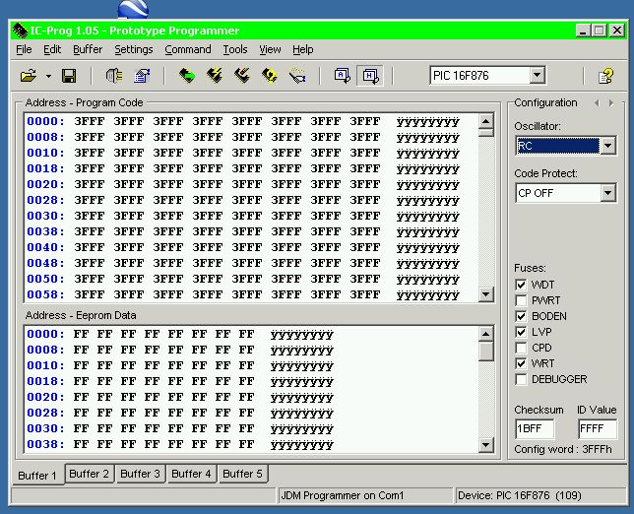Open the options icon in toolbar
This screenshot has height=514, width=634.
pos(142,76)
